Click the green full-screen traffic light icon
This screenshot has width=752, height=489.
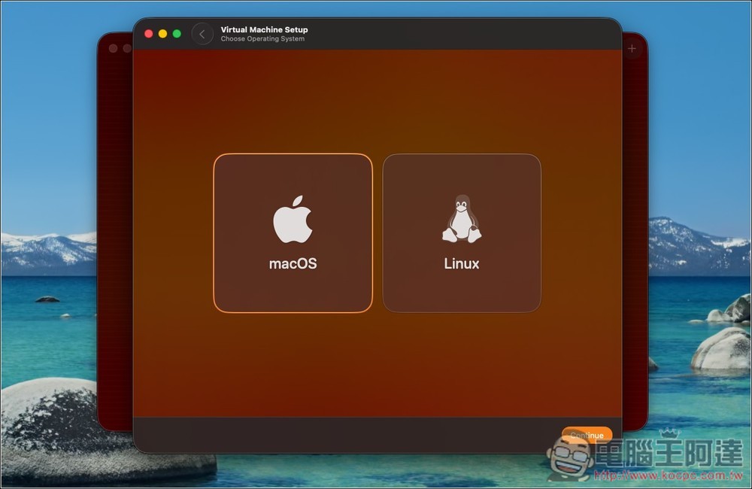coord(176,33)
